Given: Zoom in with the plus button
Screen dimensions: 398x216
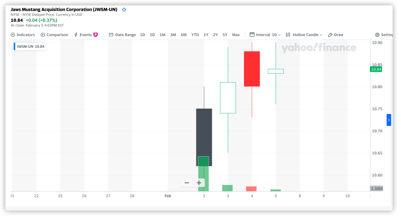Looking at the screenshot, I should point(199,183).
